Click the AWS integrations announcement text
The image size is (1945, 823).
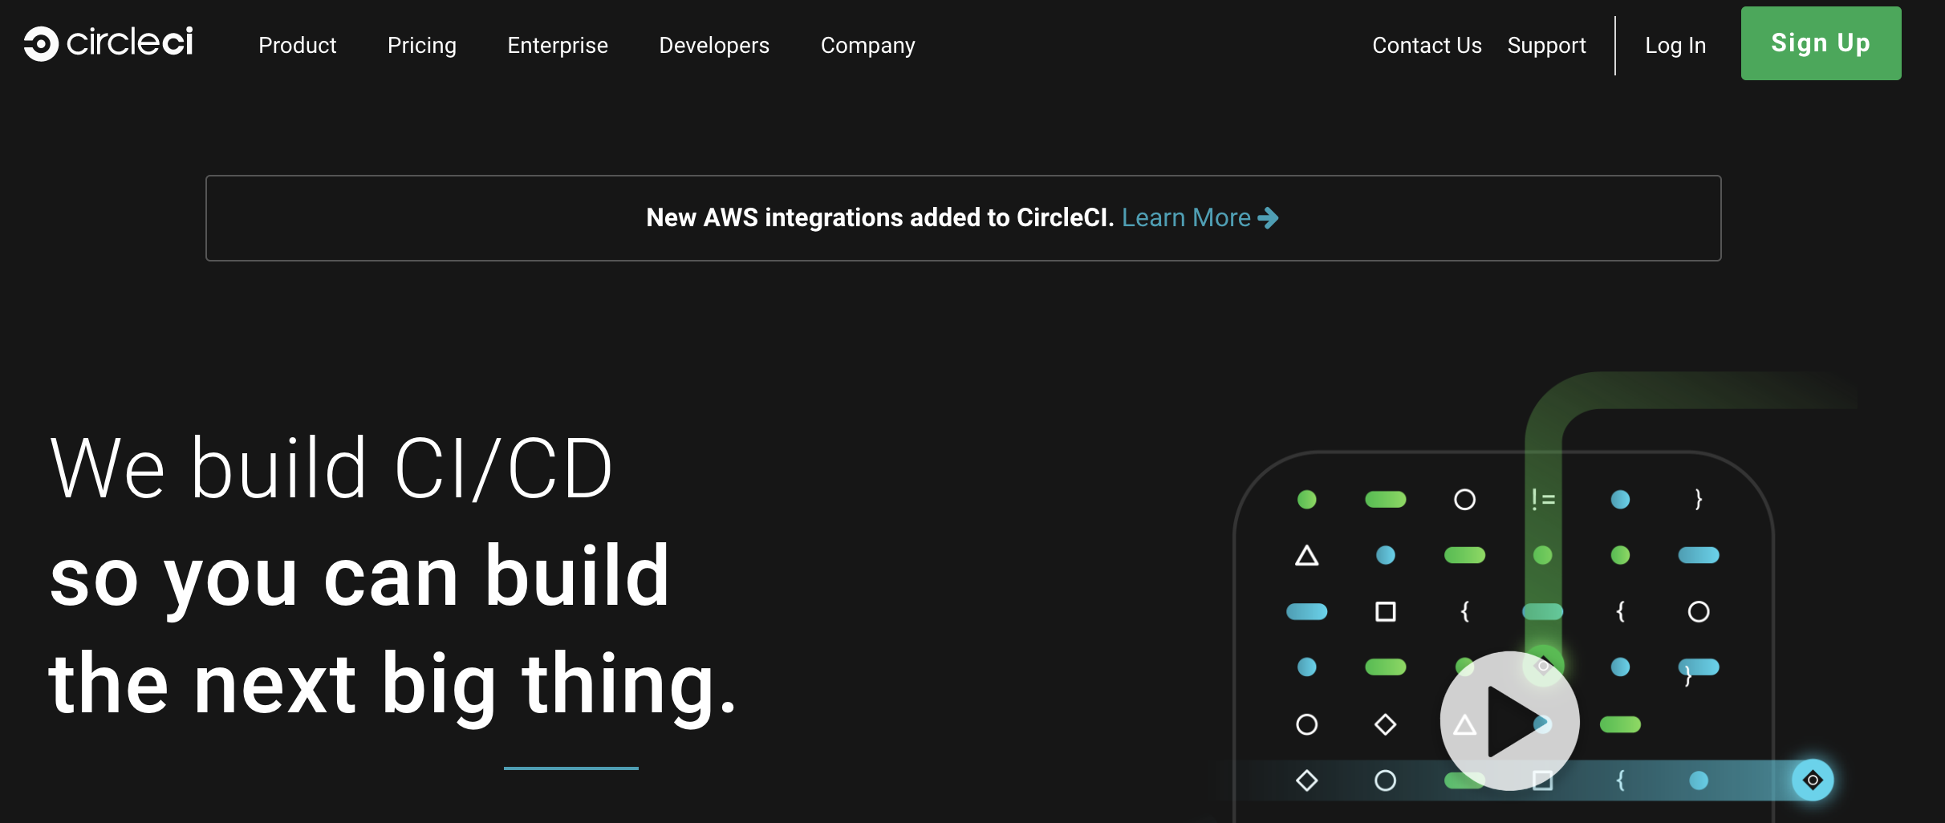pyautogui.click(x=880, y=217)
